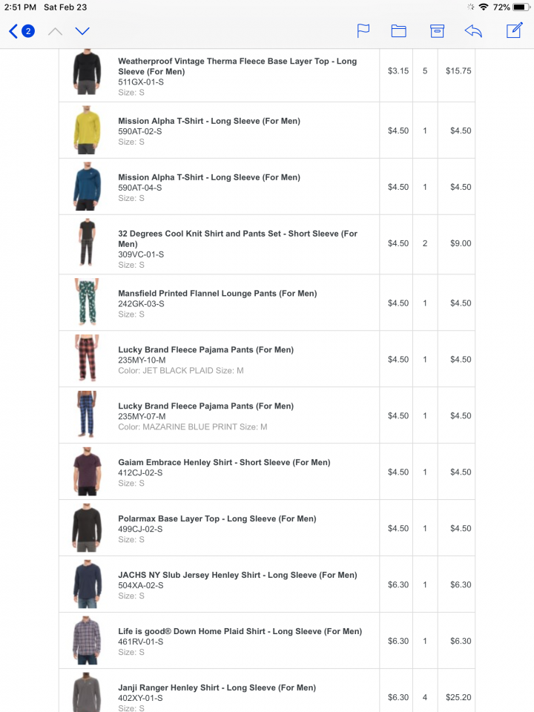Compose a new message with the pencil icon
534x712 pixels.
click(515, 30)
